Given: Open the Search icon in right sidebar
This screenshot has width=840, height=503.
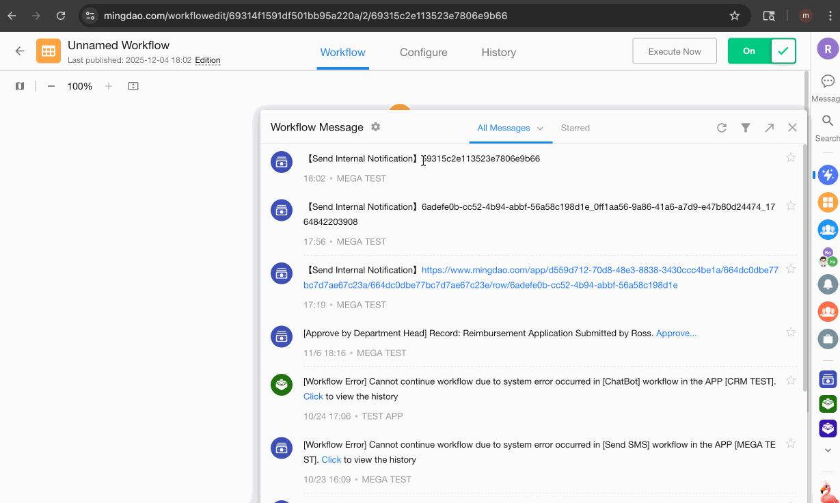Looking at the screenshot, I should tap(827, 121).
